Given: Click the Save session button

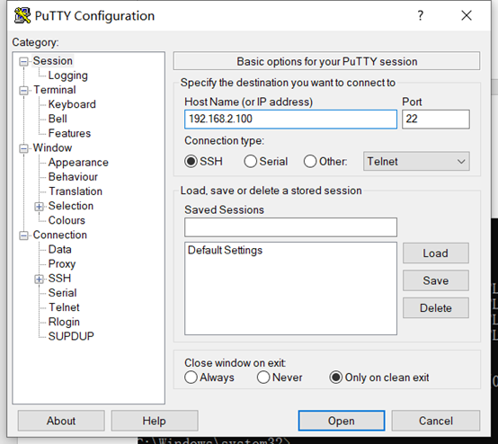Looking at the screenshot, I should 436,280.
